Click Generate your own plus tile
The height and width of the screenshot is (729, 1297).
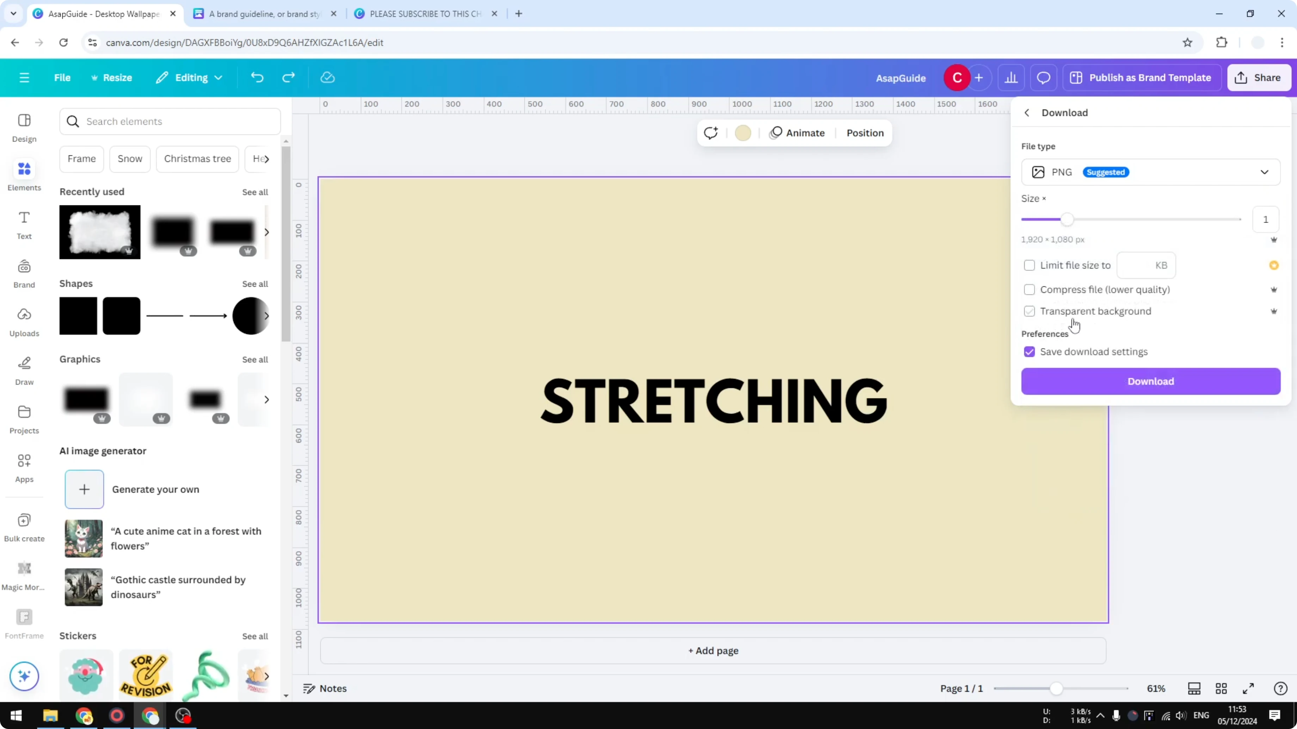coord(84,489)
